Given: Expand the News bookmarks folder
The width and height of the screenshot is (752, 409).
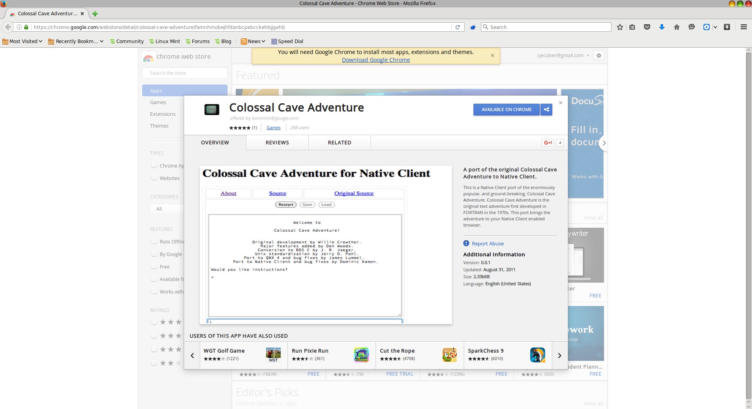Looking at the screenshot, I should [253, 41].
